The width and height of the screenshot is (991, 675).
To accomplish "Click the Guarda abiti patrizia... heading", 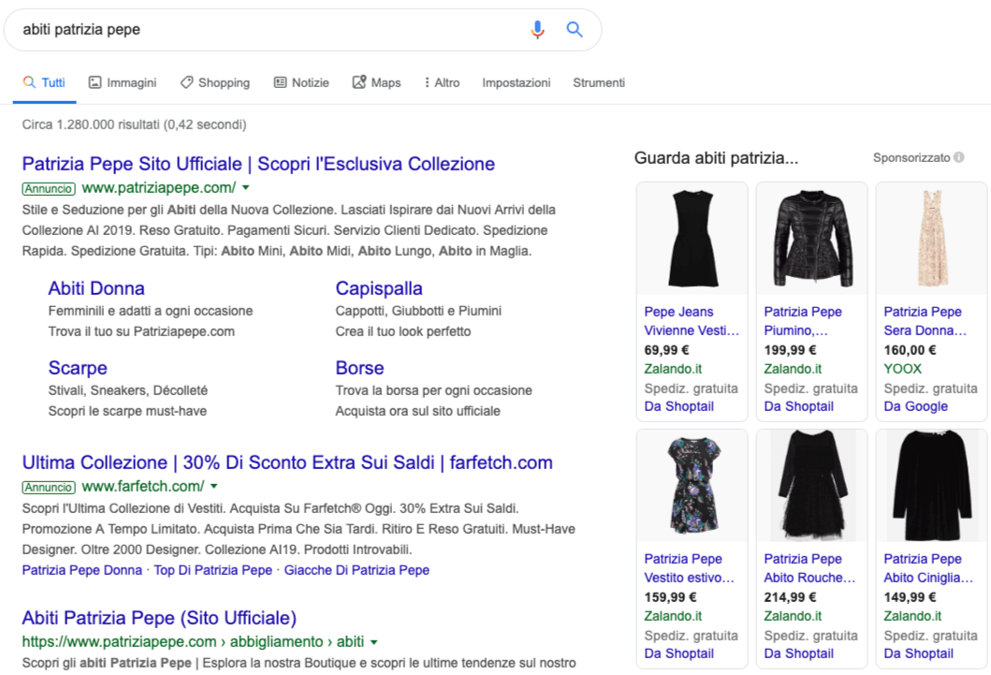I will [x=716, y=158].
